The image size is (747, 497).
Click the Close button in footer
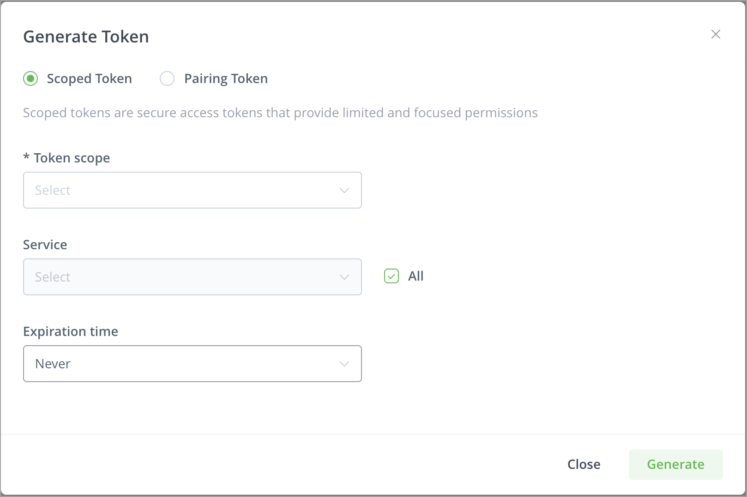[584, 464]
